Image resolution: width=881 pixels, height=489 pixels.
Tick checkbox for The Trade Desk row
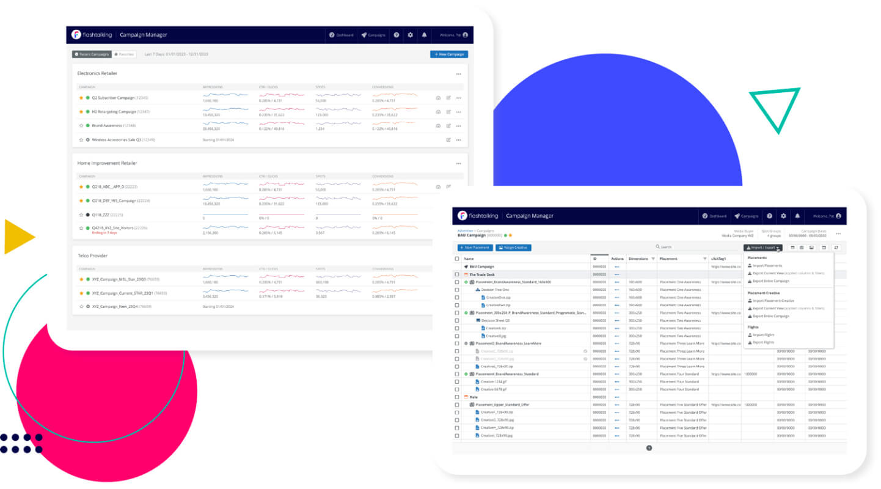click(x=456, y=274)
